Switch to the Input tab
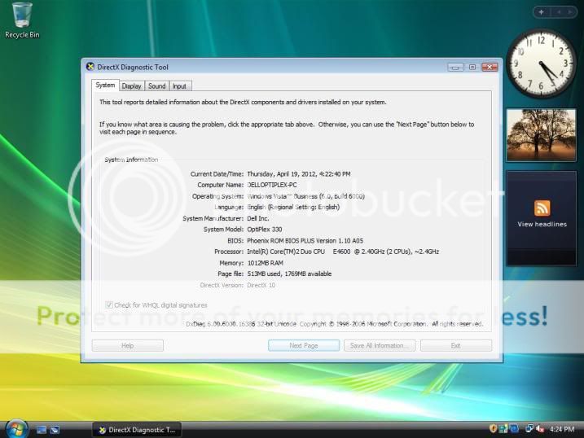Image resolution: width=584 pixels, height=438 pixels. click(x=179, y=86)
